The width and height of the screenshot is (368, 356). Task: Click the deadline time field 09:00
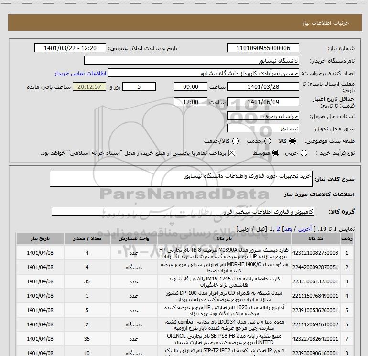click(x=191, y=86)
